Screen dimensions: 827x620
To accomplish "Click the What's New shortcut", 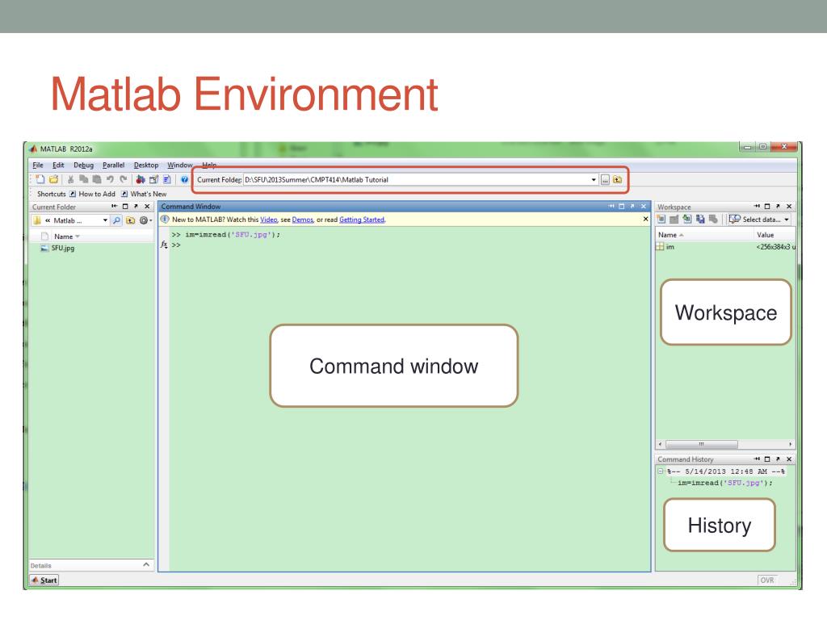I will 144,194.
